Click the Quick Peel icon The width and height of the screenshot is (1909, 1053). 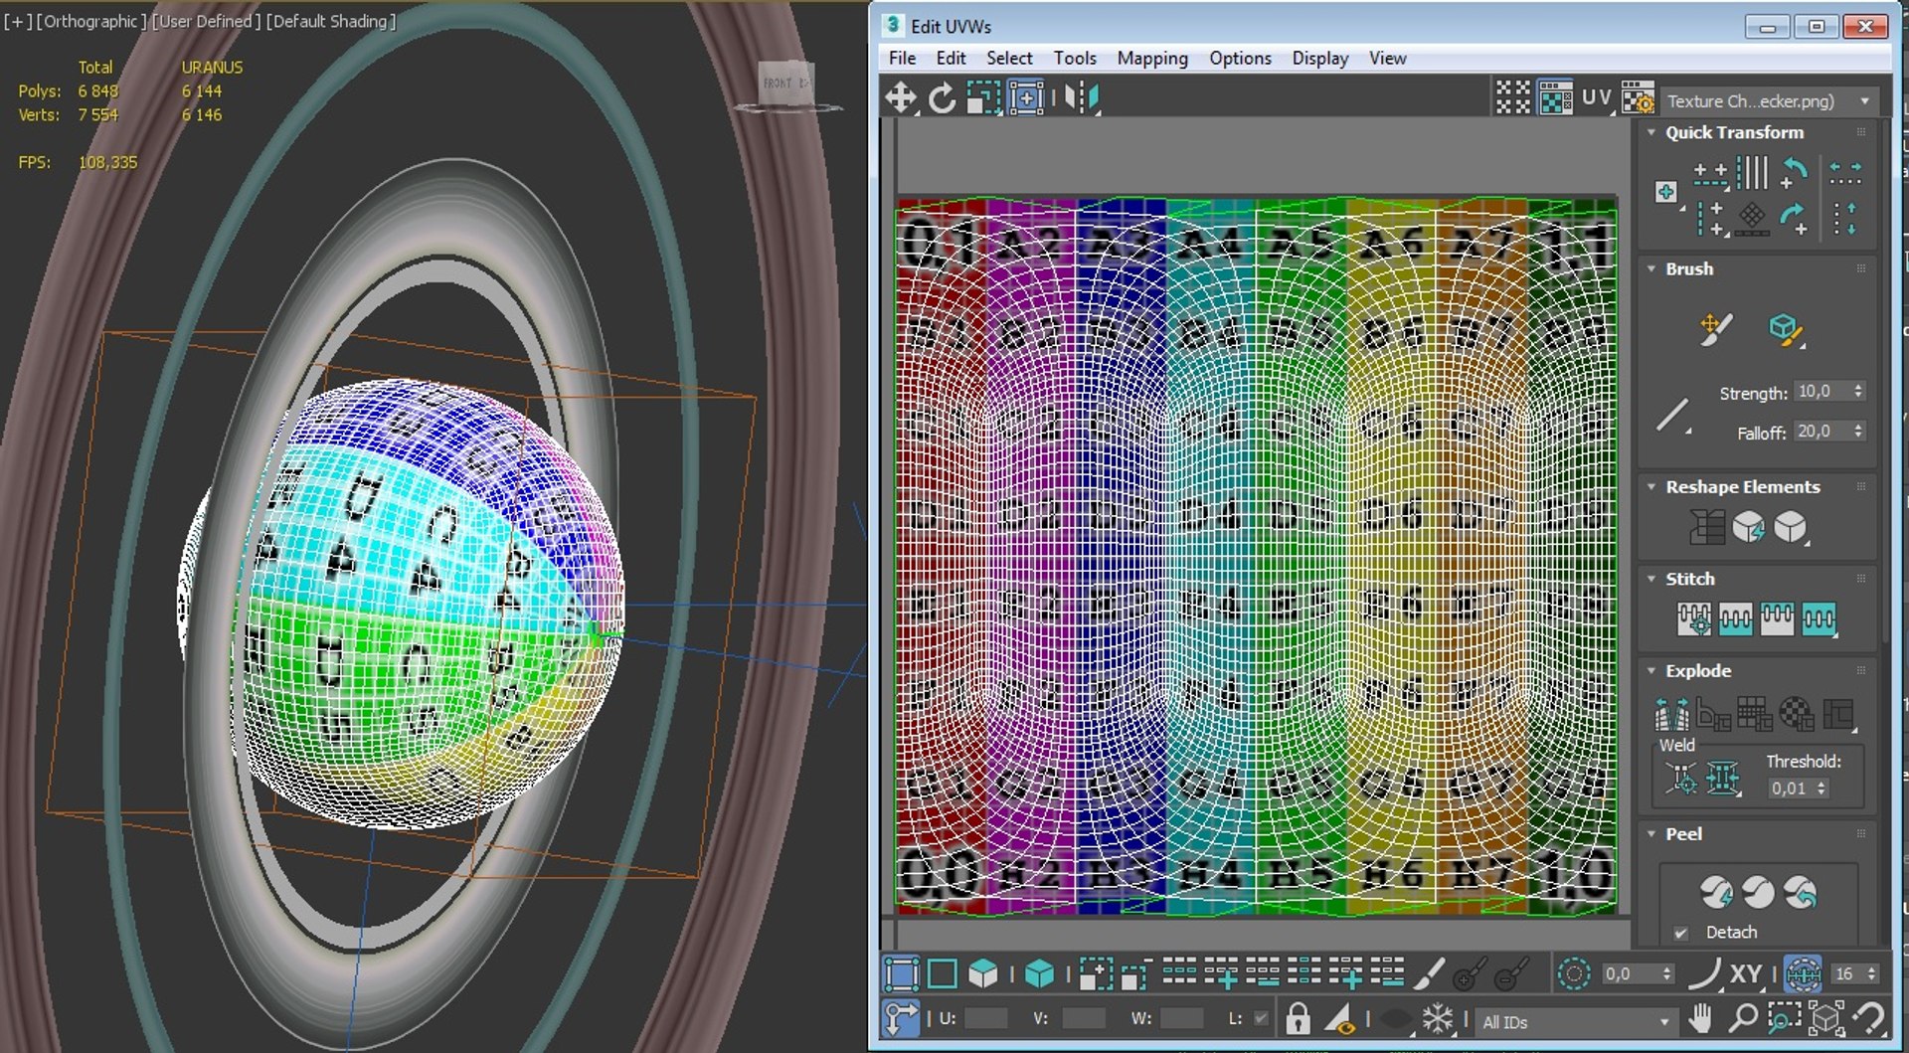coord(1715,892)
